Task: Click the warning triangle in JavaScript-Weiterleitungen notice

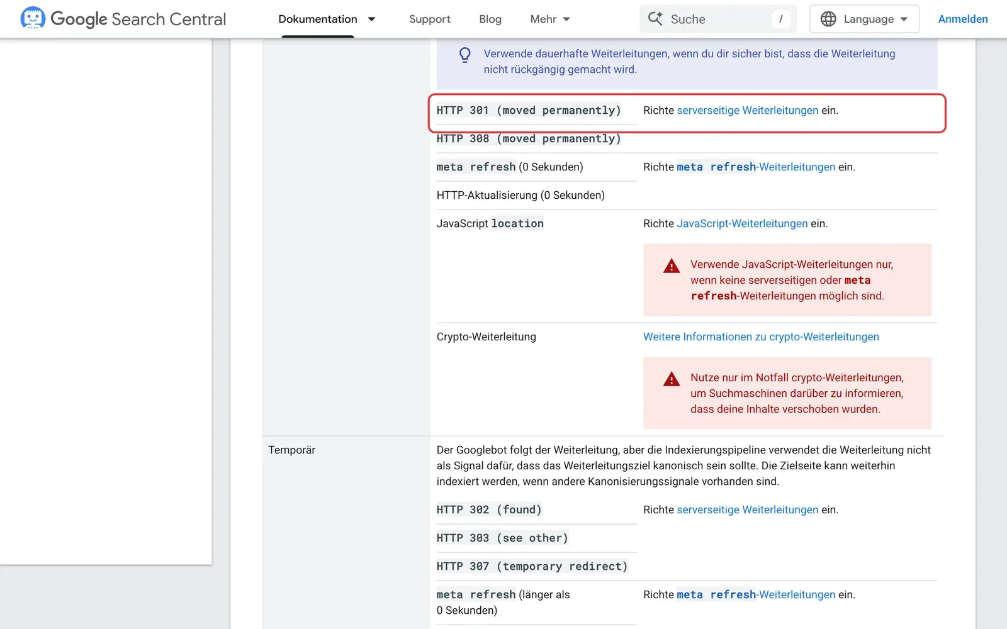Action: coord(672,266)
